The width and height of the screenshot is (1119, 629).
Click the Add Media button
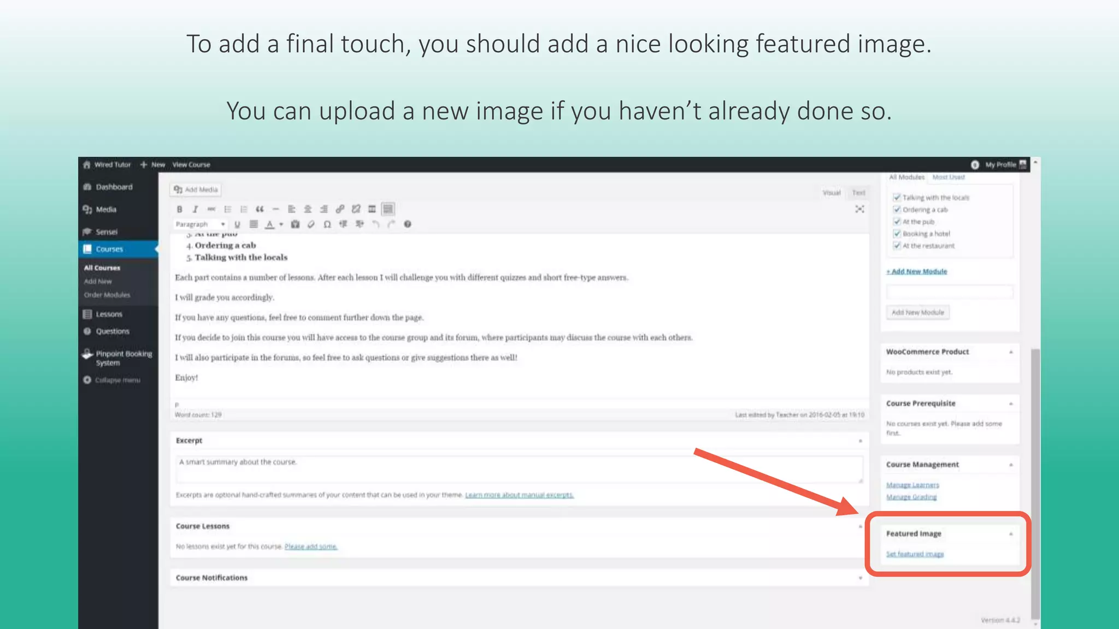click(x=196, y=190)
